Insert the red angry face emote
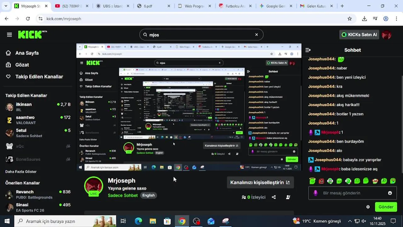Viewport: 403px width, 227px height. pyautogui.click(x=321, y=181)
